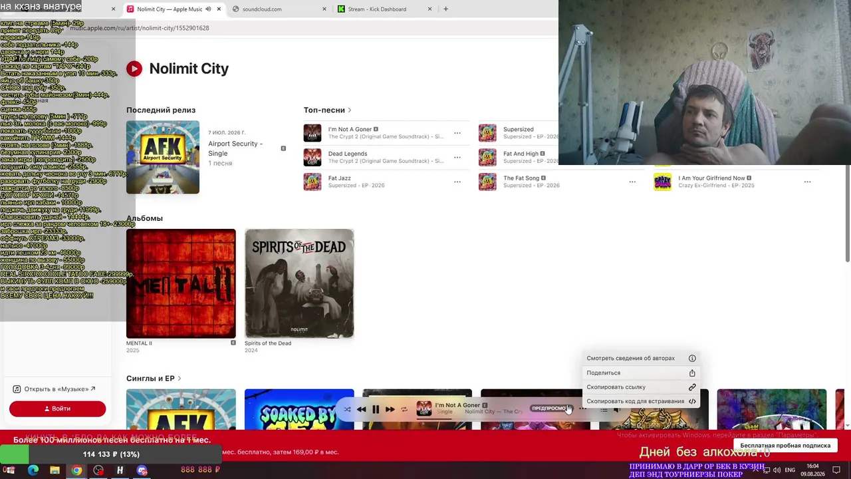
Task: Open 'Открыть в «Музыке»' link
Action: pyautogui.click(x=55, y=389)
